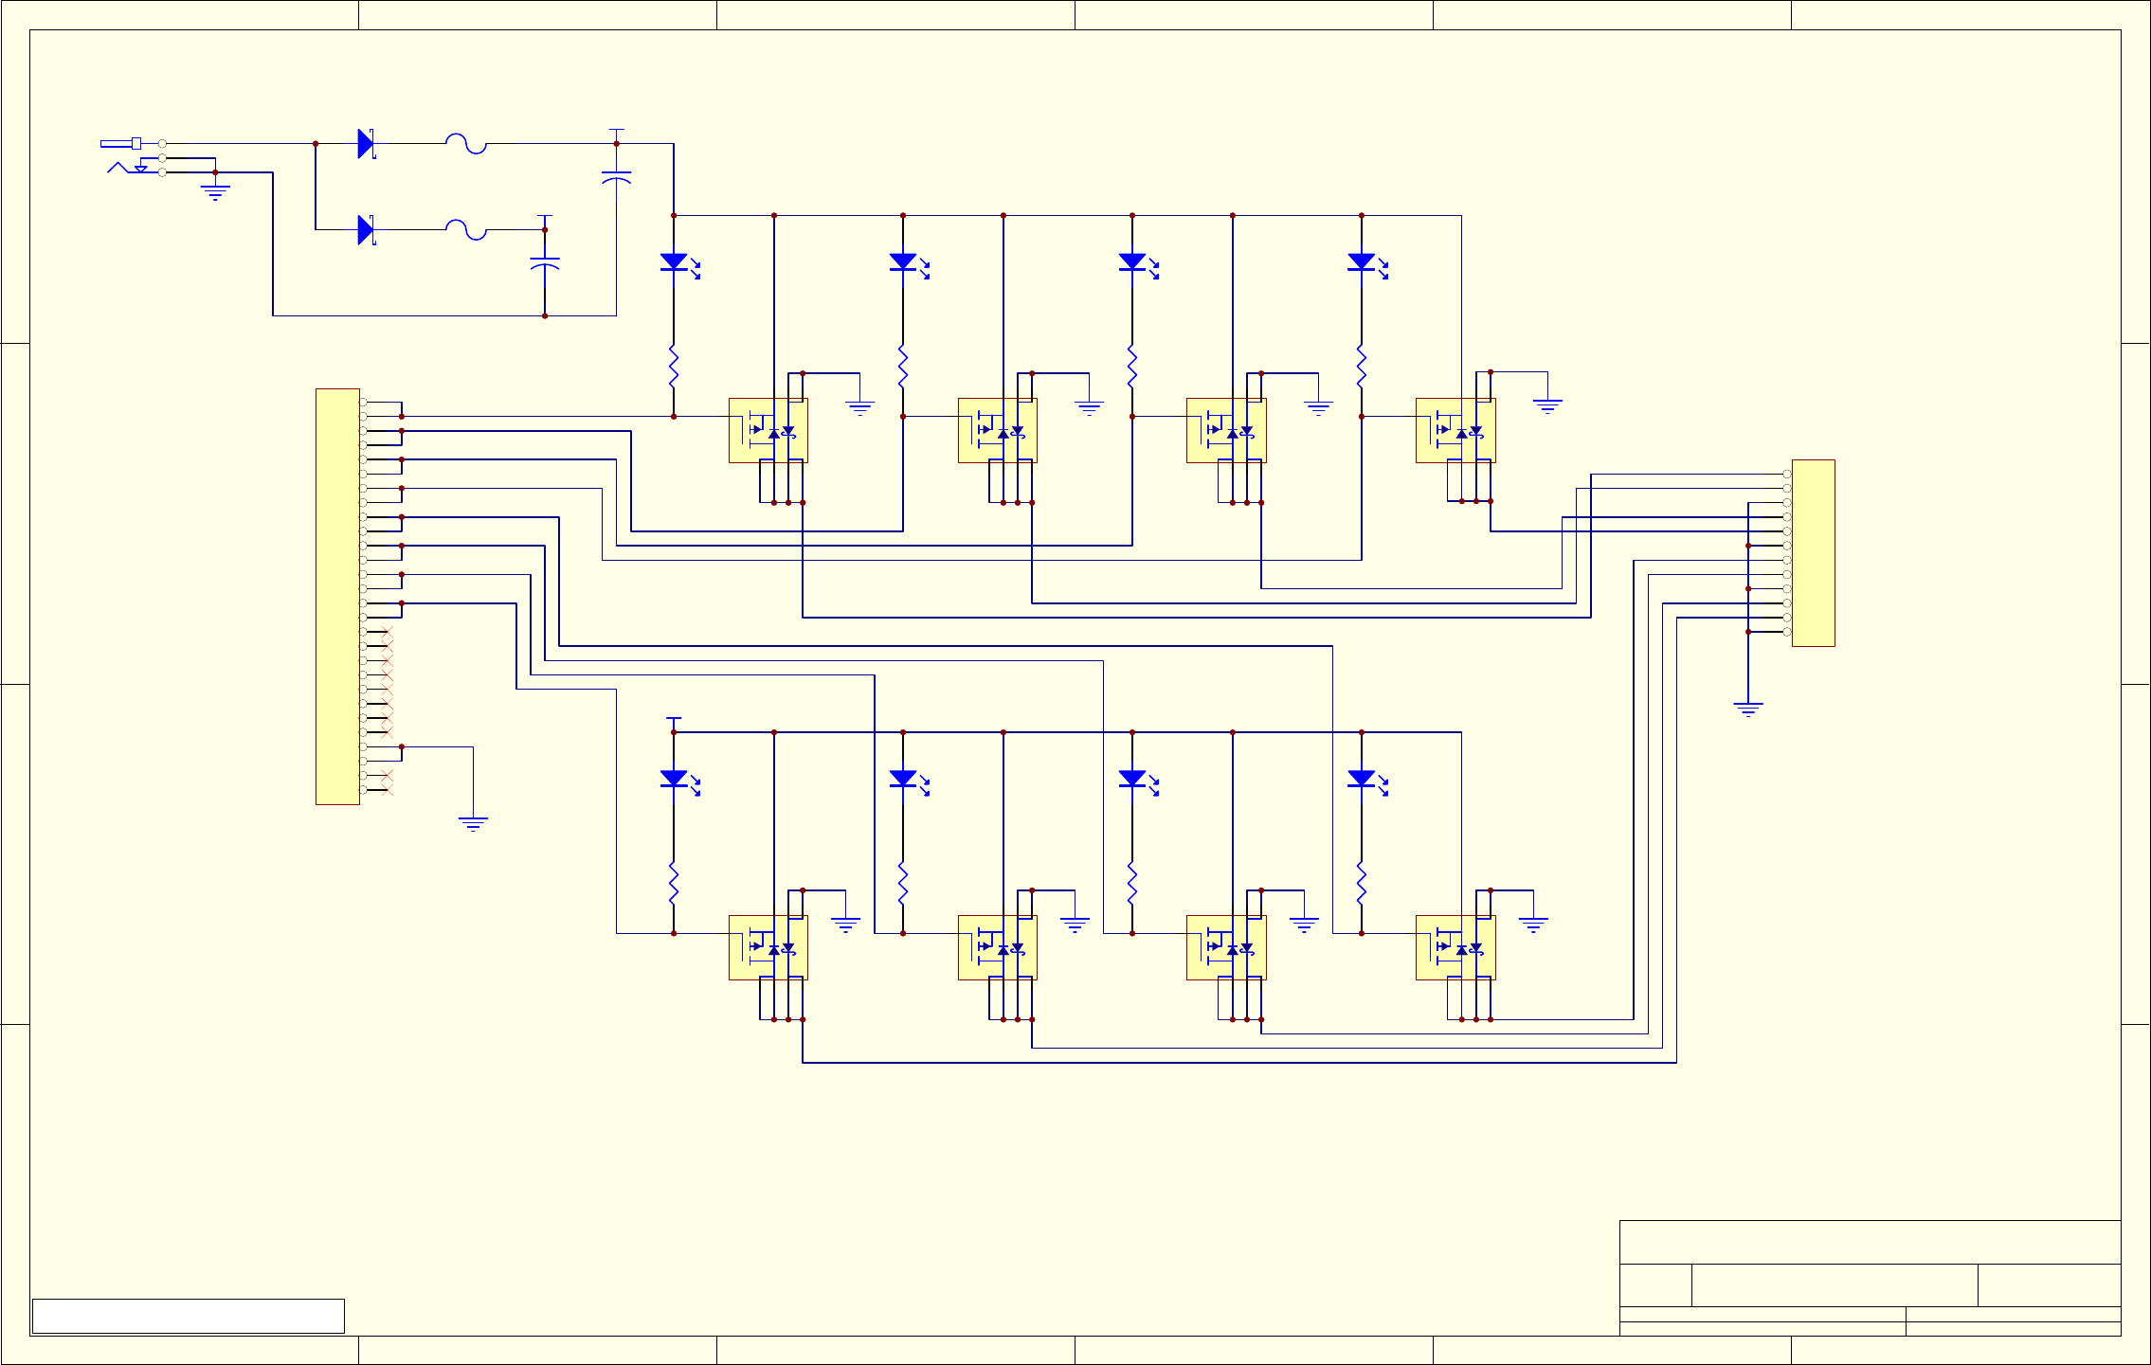
Task: Click the empty text box at bottom-left of sheet
Action: point(189,1316)
